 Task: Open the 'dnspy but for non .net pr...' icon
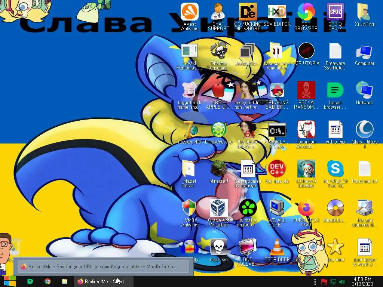click(x=248, y=90)
